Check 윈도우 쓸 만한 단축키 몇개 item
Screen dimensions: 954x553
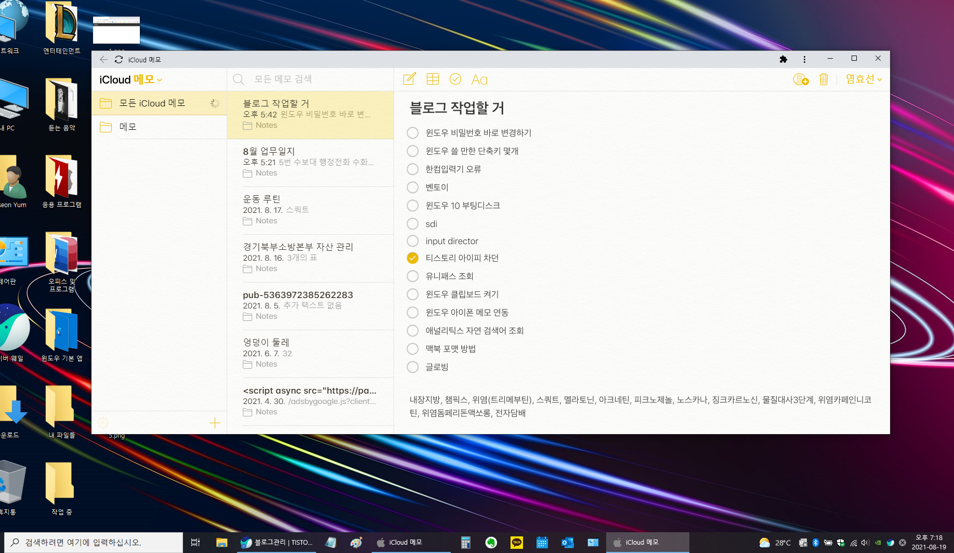point(412,151)
